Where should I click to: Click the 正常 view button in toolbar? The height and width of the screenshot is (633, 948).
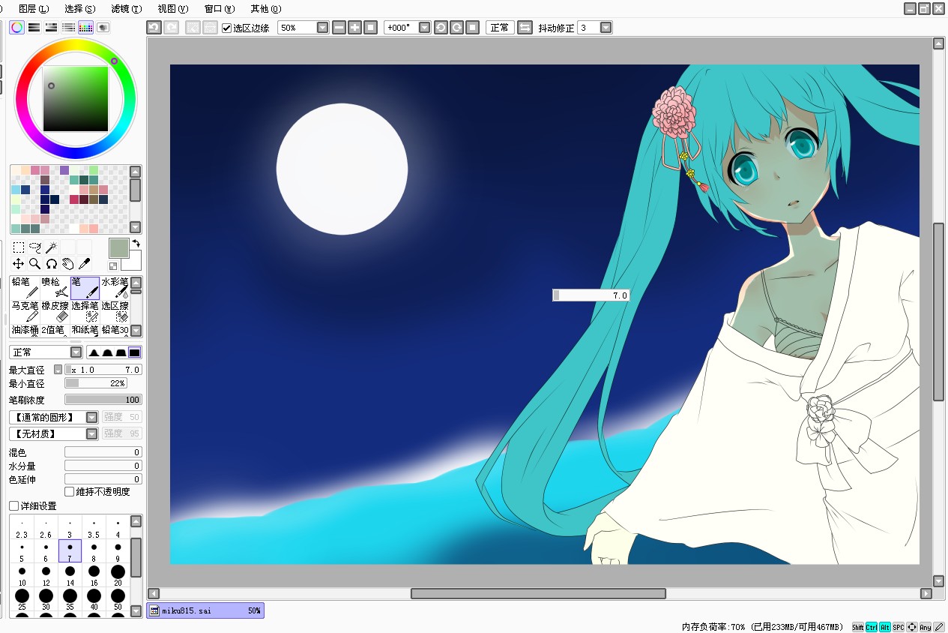click(500, 28)
